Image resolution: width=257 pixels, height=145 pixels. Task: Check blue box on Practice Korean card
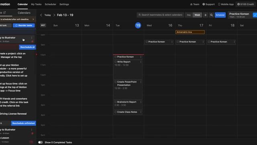(x=255, y=15)
